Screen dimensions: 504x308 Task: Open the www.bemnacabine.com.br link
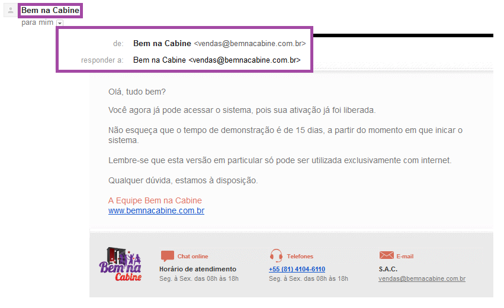156,210
